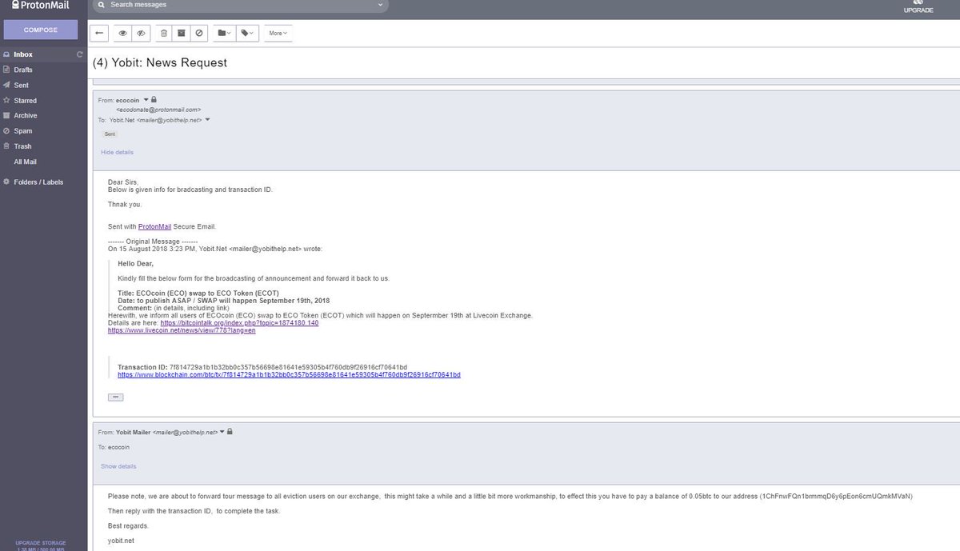Click the UPGRADE button
Screen dimensions: 960x551
(918, 8)
